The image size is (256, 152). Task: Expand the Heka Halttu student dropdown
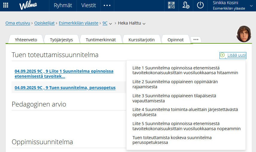[144, 23]
